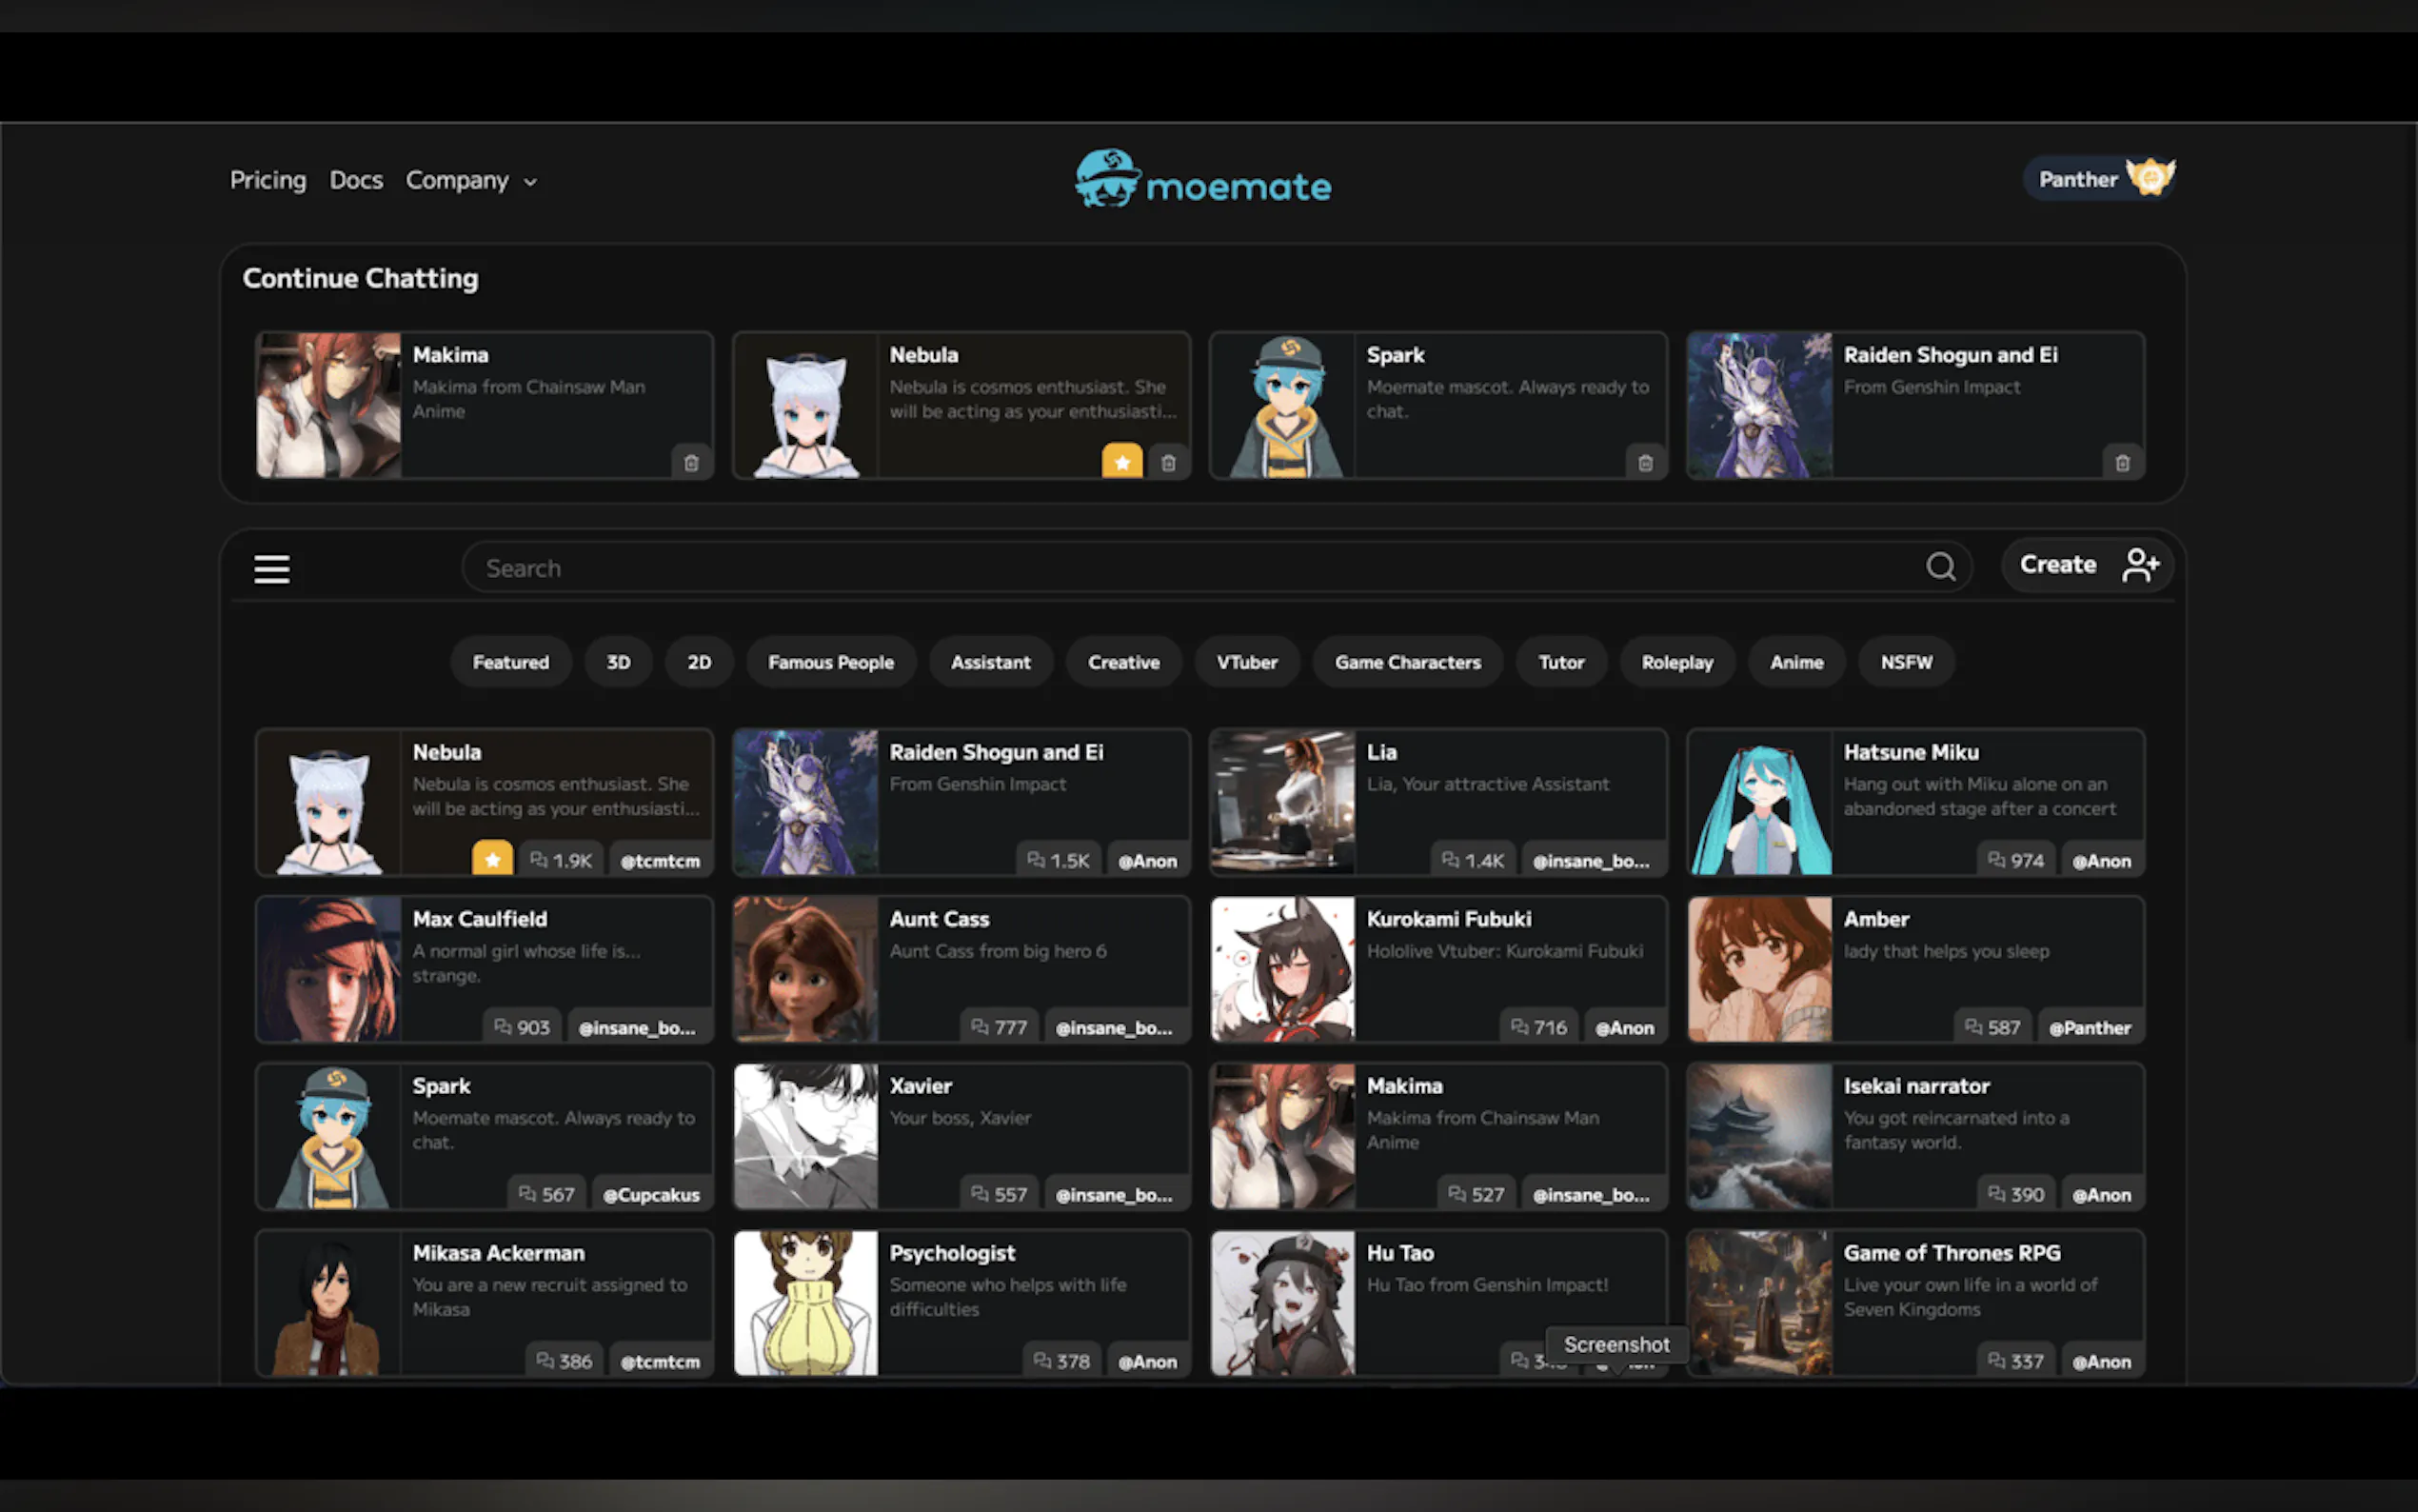Choose the Creative category
The height and width of the screenshot is (1512, 2418).
tap(1123, 662)
